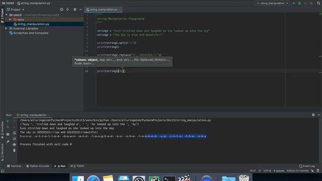Collapse the Unit3 project folder

pyautogui.click(x=7, y=15)
